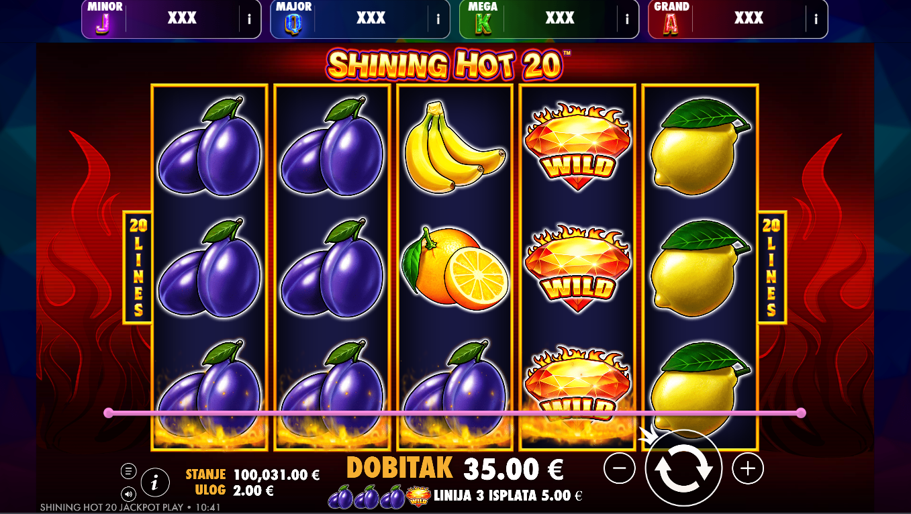911x514 pixels.
Task: Open the hamburger menu icon
Action: pyautogui.click(x=128, y=471)
